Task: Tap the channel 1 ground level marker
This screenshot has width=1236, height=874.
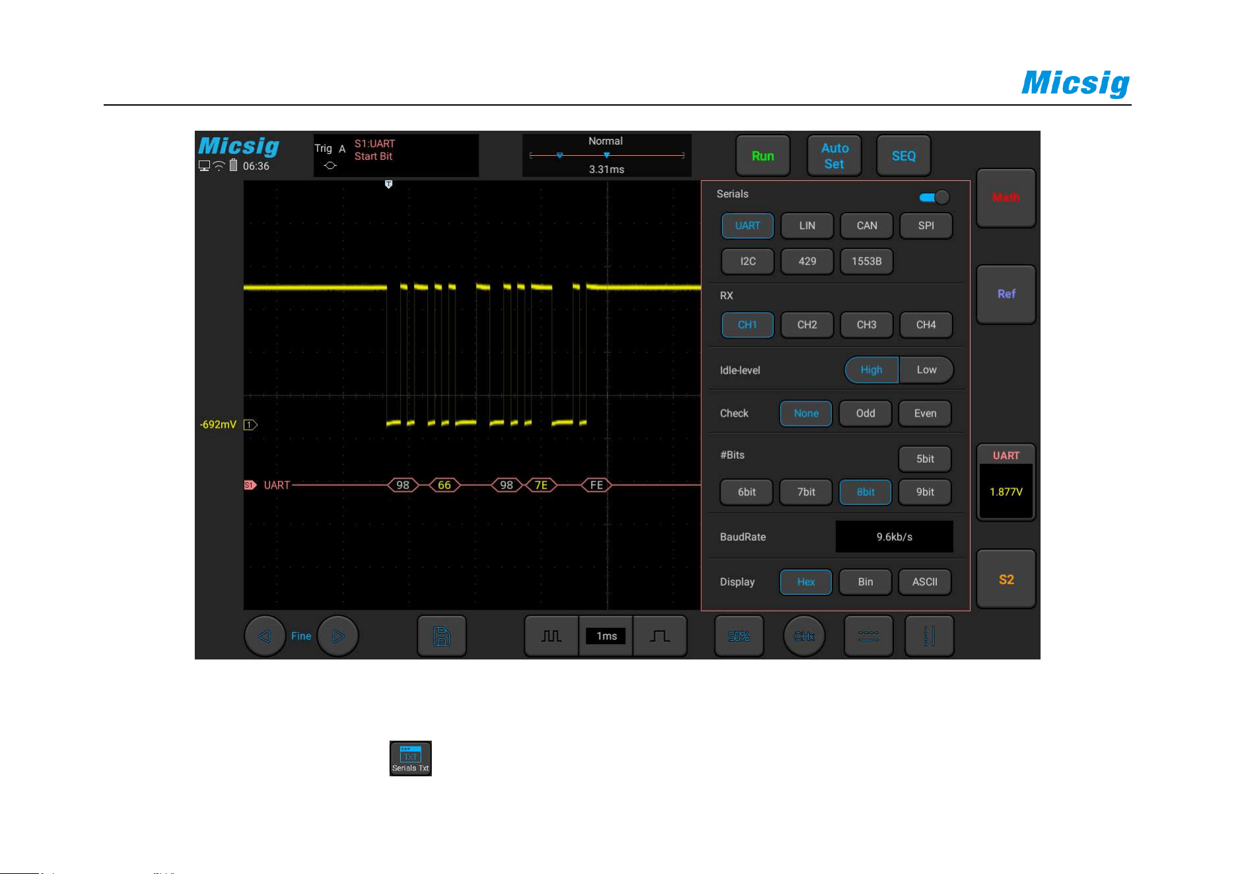Action: (250, 424)
